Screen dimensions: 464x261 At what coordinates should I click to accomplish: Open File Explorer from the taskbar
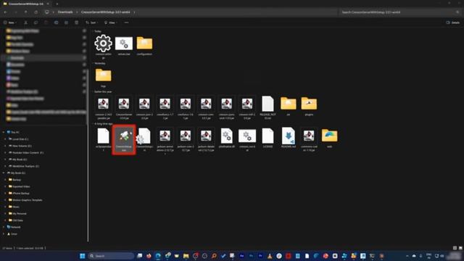186,256
